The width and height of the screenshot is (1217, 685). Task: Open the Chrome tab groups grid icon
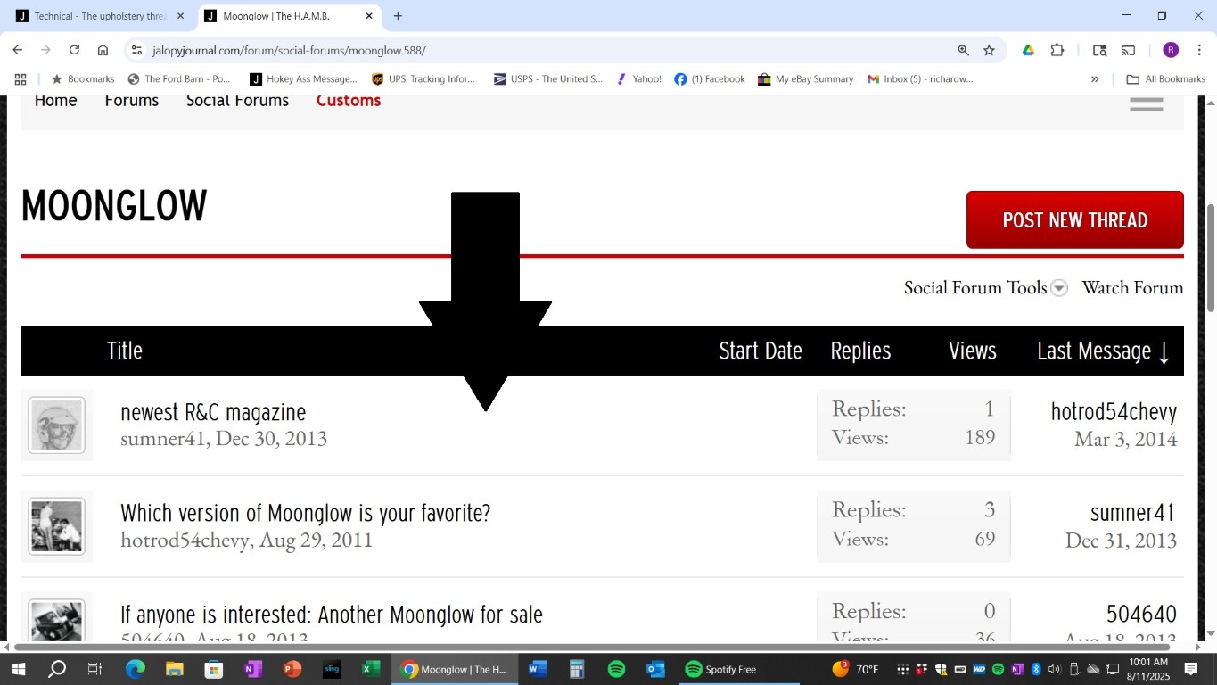click(x=21, y=79)
